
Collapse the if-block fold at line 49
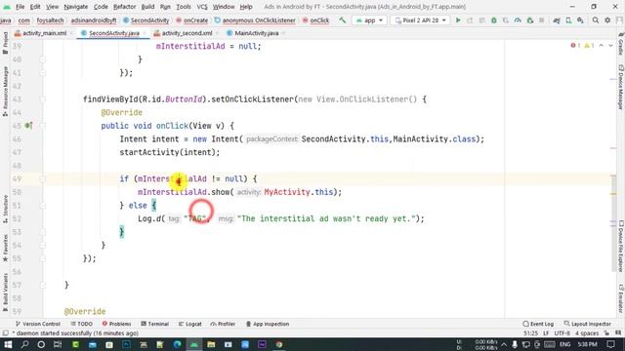(43, 179)
